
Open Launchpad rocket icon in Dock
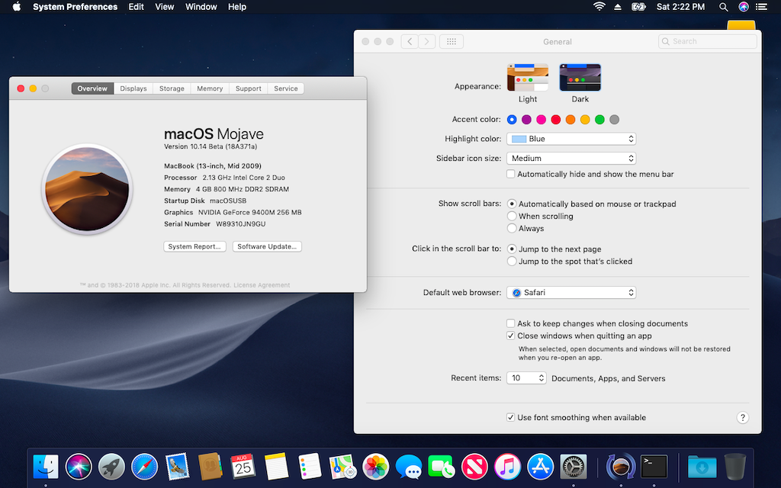tap(111, 467)
